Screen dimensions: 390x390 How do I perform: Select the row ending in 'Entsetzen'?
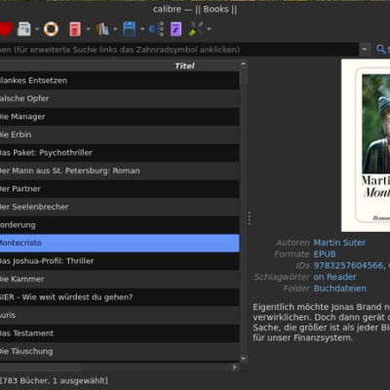(120, 80)
